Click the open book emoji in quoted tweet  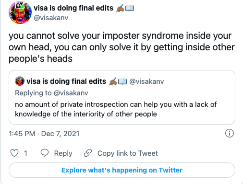pos(122,81)
